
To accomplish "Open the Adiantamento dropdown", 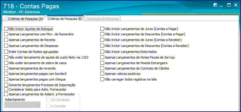I will [22, 105].
